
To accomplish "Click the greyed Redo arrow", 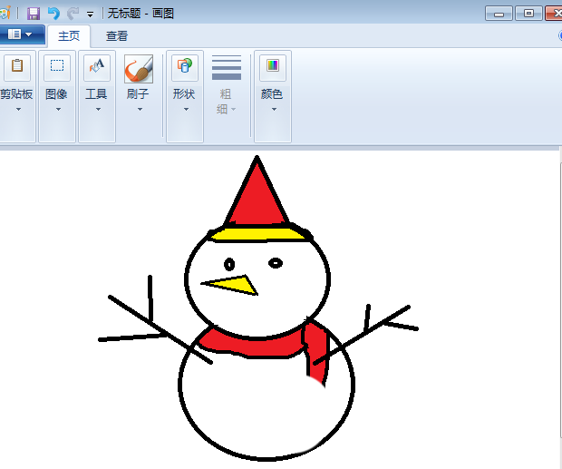I will coord(73,14).
